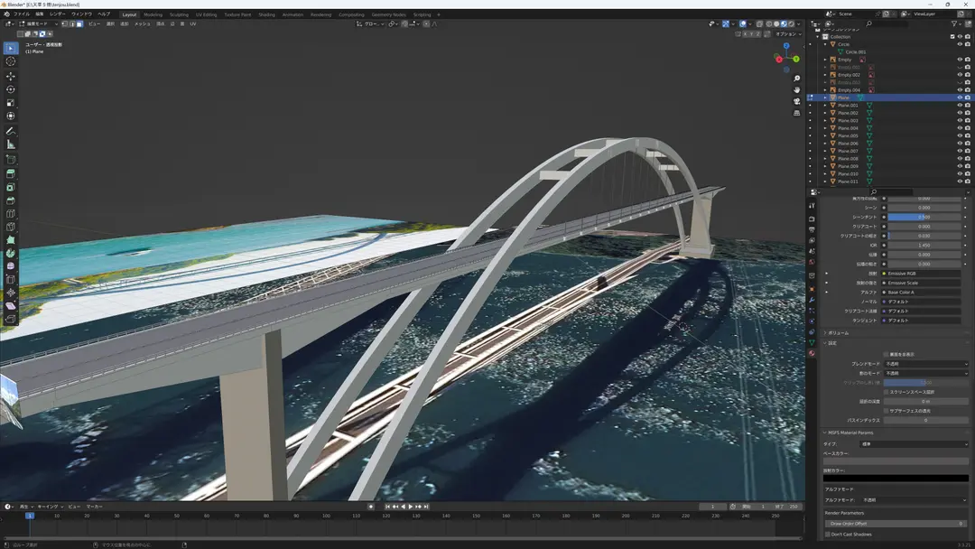Click the Draw Order Offset field
This screenshot has width=975, height=549.
(x=896, y=524)
